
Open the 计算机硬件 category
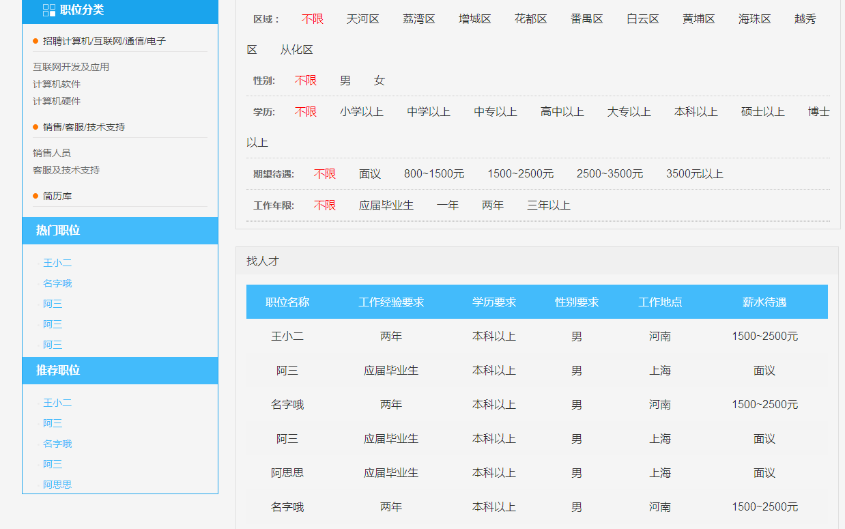[57, 101]
